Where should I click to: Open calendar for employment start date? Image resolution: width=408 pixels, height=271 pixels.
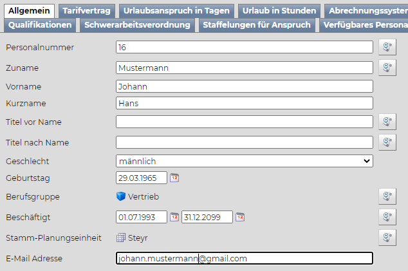pos(174,217)
